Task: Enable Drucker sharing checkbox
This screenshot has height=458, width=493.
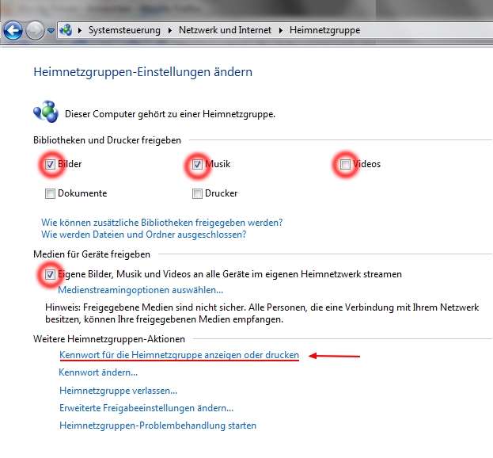Action: point(197,193)
